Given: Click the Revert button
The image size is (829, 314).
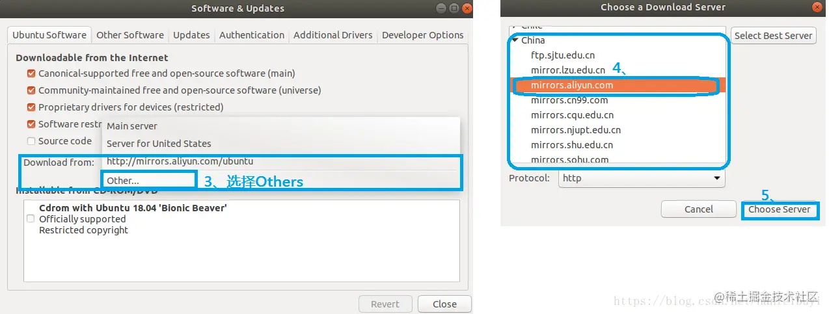Looking at the screenshot, I should click(385, 304).
